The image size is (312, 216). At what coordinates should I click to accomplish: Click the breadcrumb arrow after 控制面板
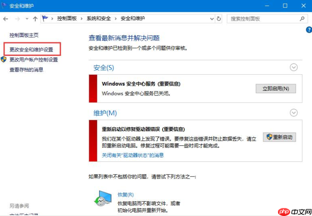(81, 19)
